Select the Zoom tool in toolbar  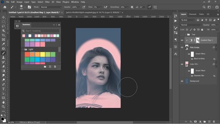3,107
